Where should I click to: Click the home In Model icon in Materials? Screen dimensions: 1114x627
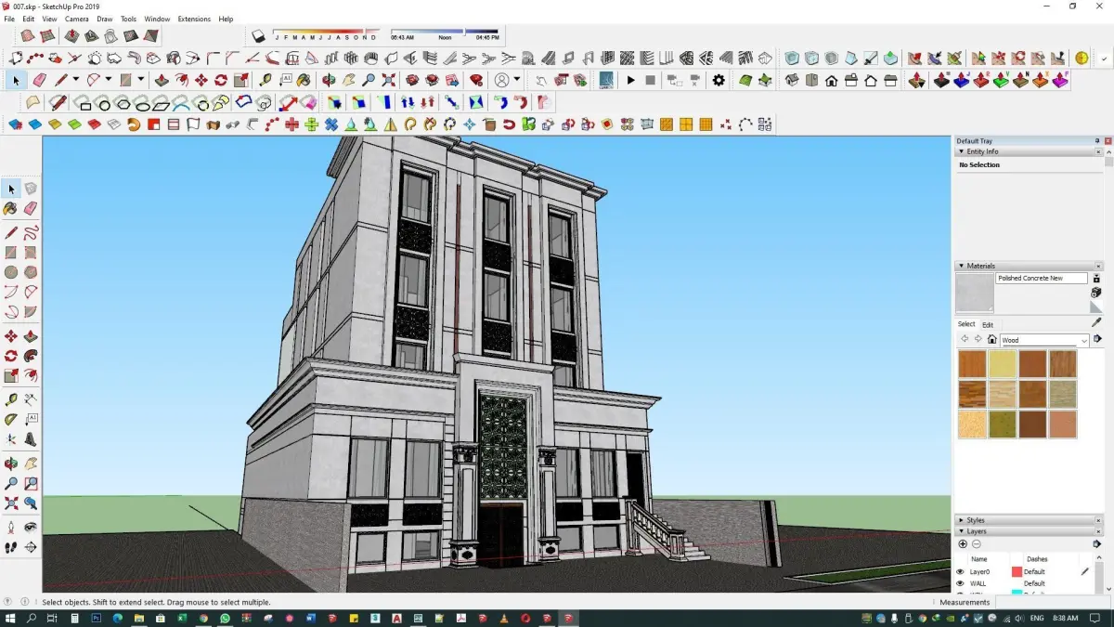991,340
